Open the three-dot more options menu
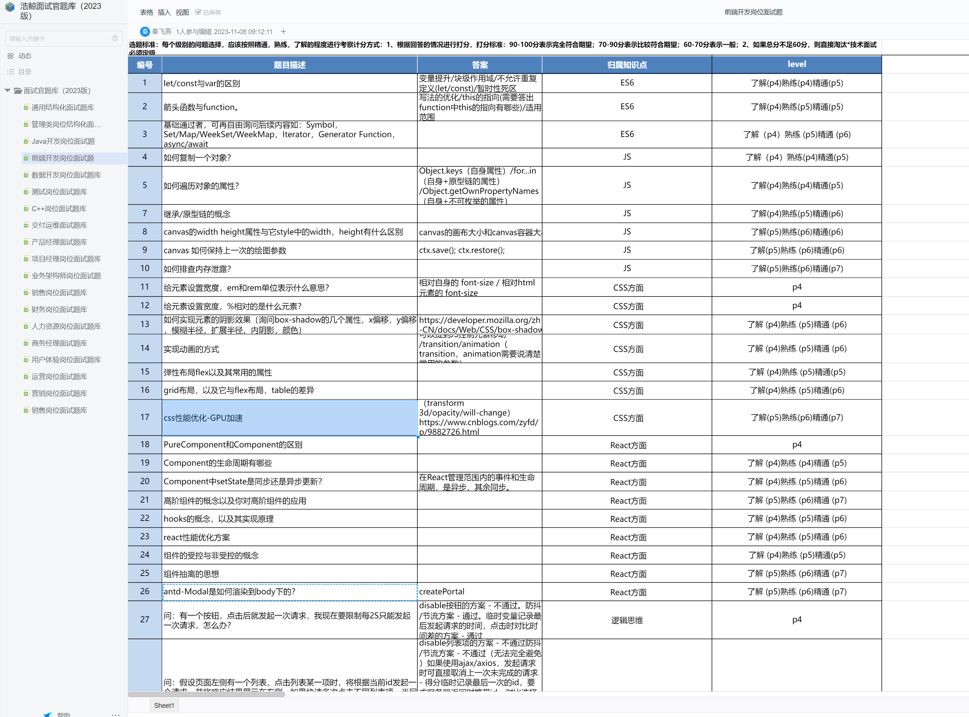 point(116,714)
